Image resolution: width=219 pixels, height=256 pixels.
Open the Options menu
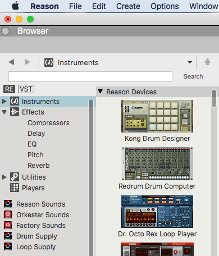(x=165, y=6)
